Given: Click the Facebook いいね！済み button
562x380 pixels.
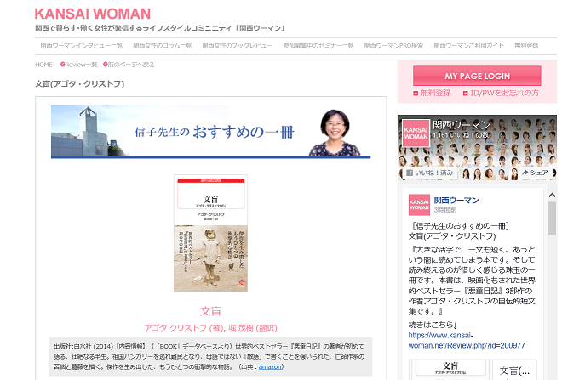Looking at the screenshot, I should pyautogui.click(x=430, y=173).
